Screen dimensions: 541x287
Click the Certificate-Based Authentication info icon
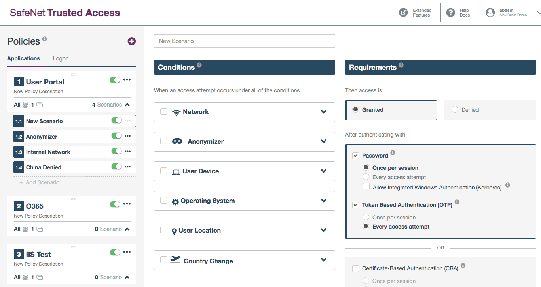463,266
